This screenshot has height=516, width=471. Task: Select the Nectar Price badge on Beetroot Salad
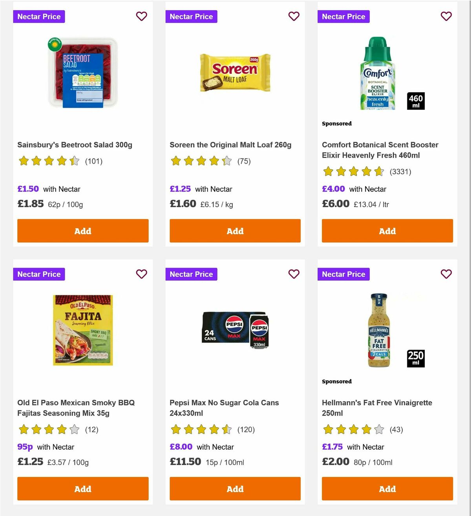pos(39,16)
